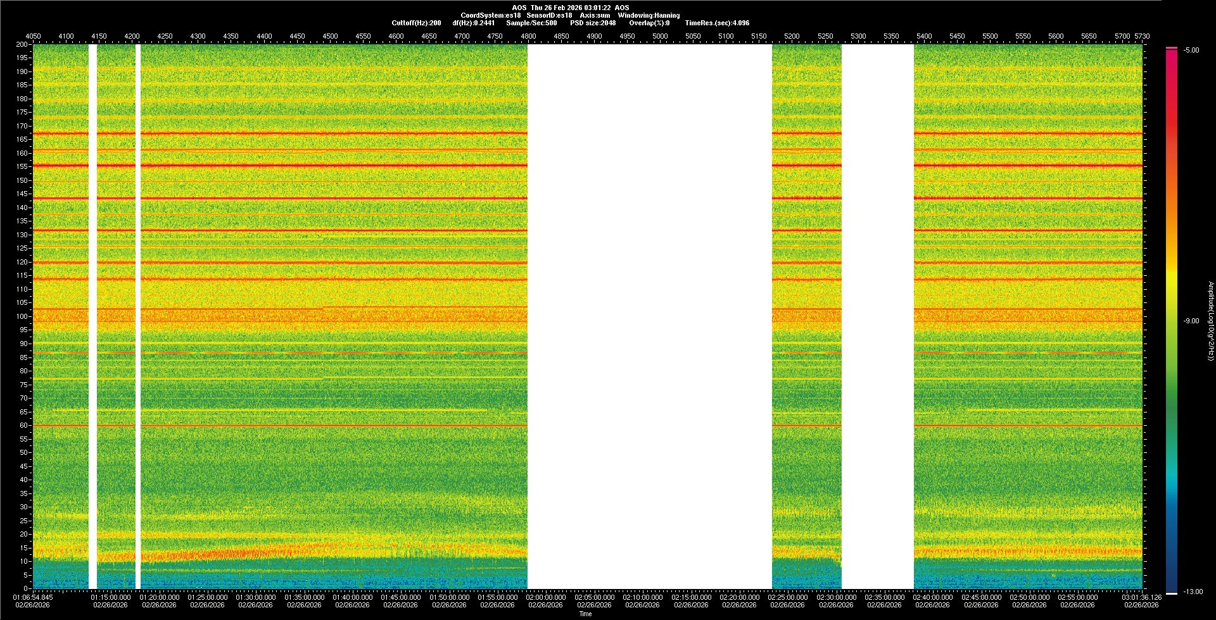
Task: Click the 100 Hz frequency axis label
Action: click(x=22, y=316)
